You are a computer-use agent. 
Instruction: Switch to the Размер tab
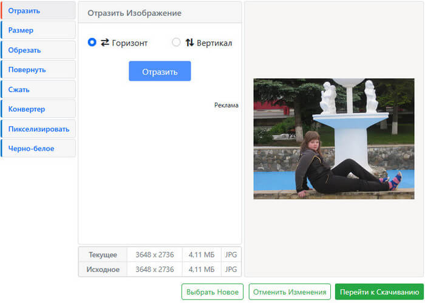pyautogui.click(x=38, y=30)
